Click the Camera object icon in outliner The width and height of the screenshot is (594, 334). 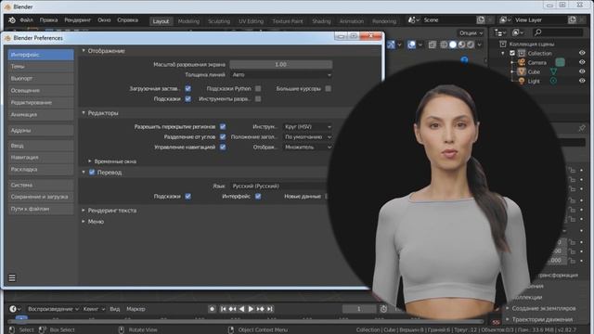pos(522,62)
